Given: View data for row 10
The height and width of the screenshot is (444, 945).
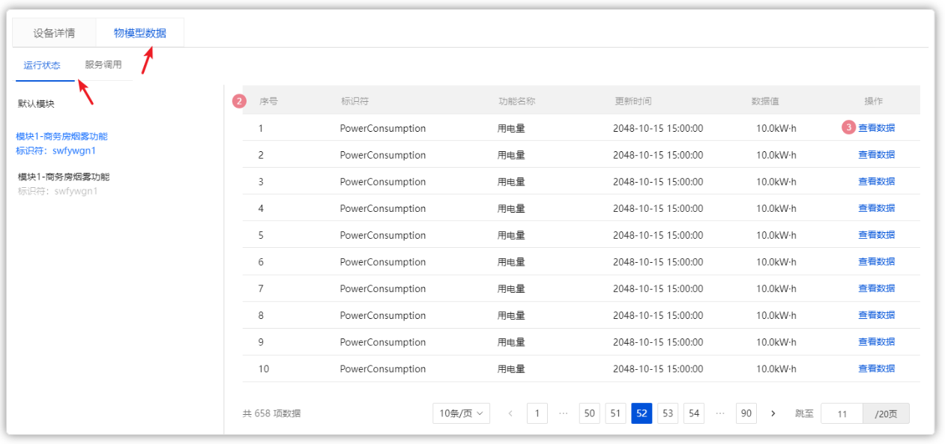Looking at the screenshot, I should (876, 368).
